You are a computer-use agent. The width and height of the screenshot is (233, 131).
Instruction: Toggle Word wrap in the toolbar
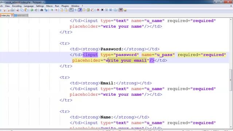pyautogui.click(x=71, y=10)
